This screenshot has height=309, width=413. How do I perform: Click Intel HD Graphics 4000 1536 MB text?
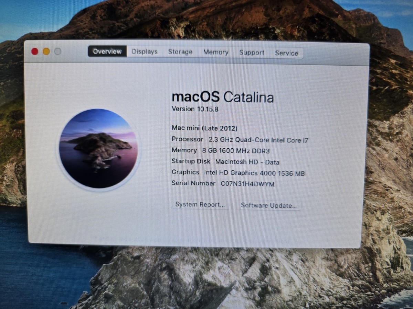click(x=254, y=173)
